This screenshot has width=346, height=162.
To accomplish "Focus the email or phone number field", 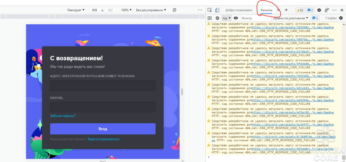I will pyautogui.click(x=103, y=86).
